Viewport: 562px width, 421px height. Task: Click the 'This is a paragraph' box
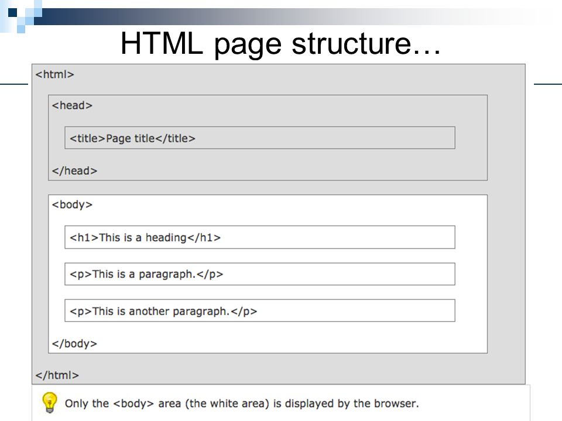click(260, 274)
